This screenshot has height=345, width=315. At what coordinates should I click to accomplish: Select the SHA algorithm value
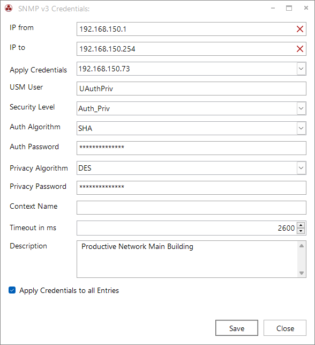coord(85,128)
